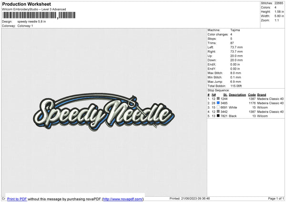Viewport: 286px width, 202px height.
Task: Click the Page 1 of 1 indicator
Action: pyautogui.click(x=276, y=198)
